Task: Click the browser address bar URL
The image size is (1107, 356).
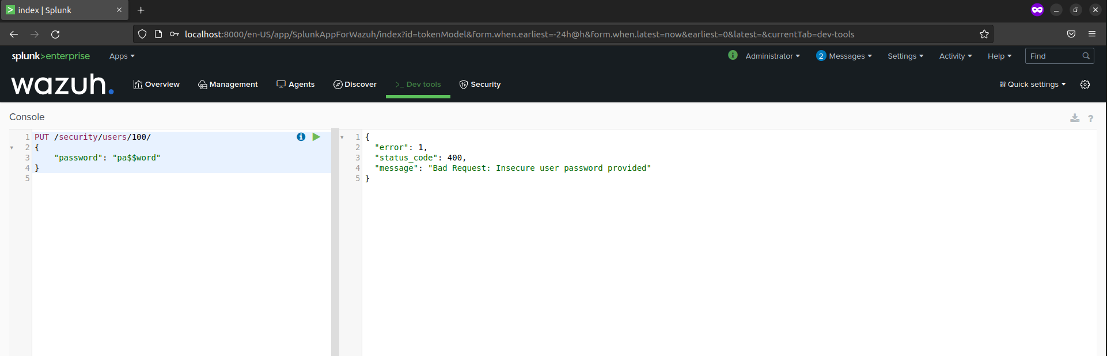Action: pyautogui.click(x=520, y=35)
